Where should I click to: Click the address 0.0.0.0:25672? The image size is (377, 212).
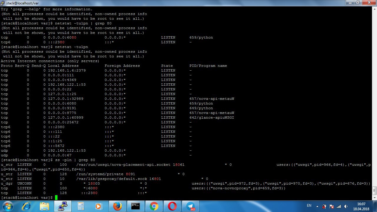63,122
